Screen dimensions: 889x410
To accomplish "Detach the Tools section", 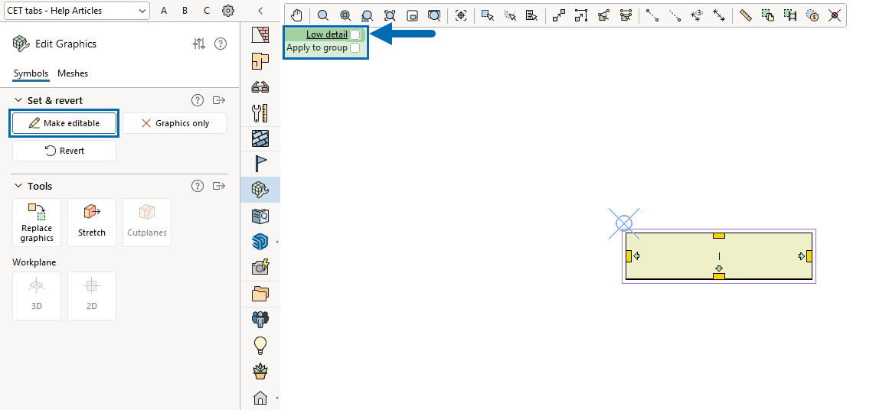I will [219, 186].
